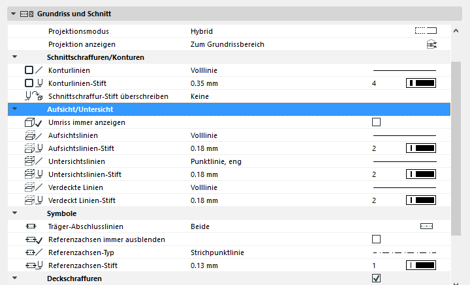Enable Umriss immer anzeigen checkbox
Screen dimensions: 470x285
point(376,122)
